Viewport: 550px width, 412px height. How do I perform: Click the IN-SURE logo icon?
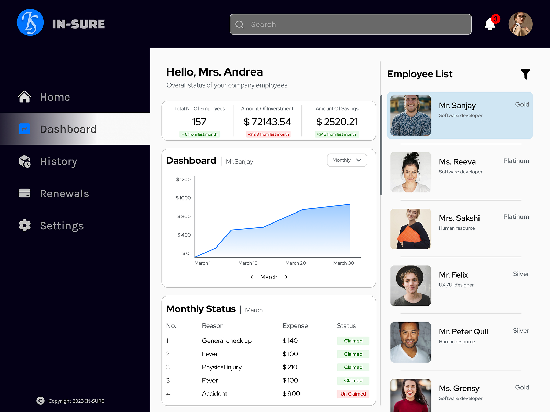pos(30,22)
